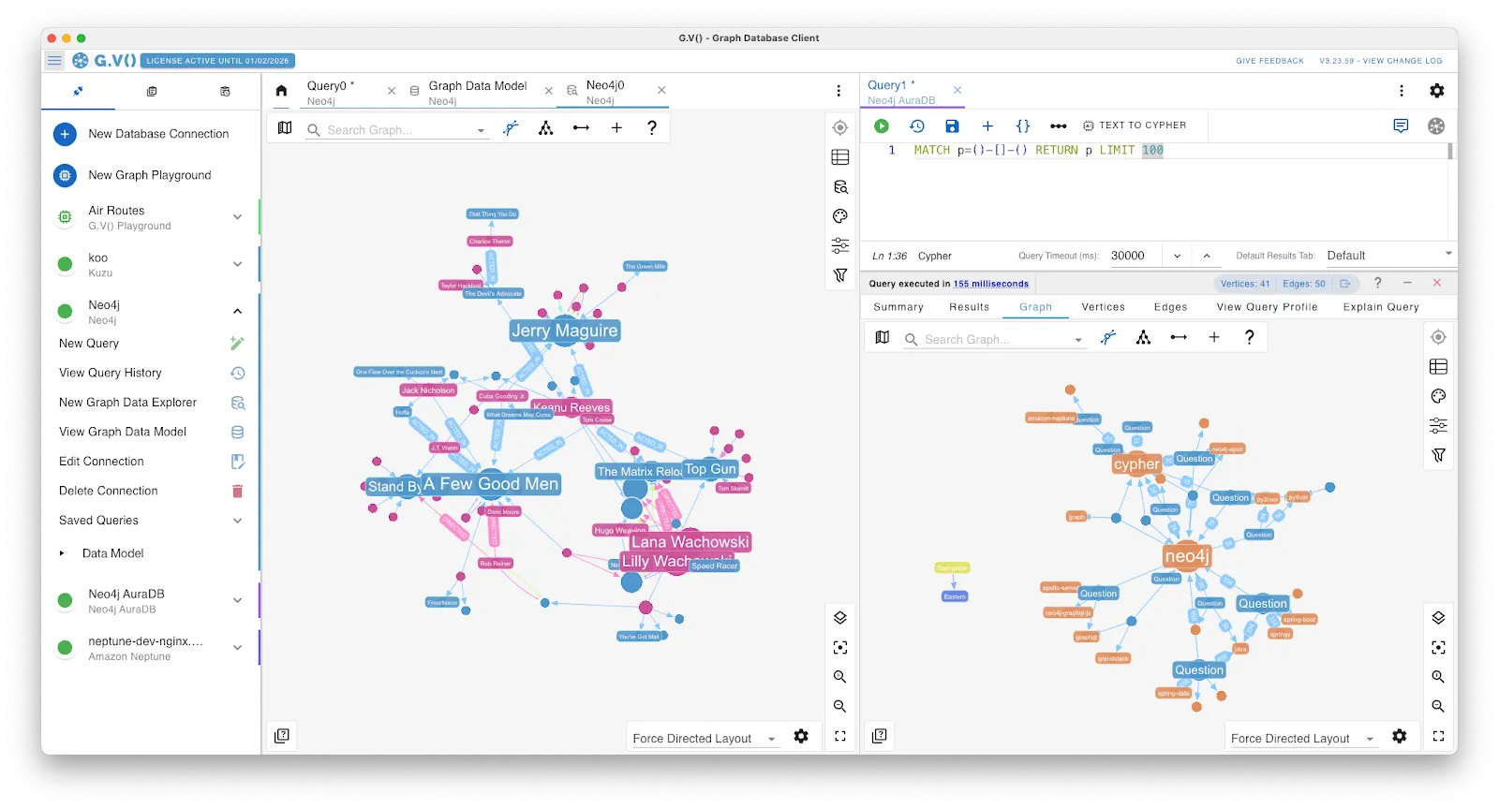Open the table view icon in left graph sidebar
The width and height of the screenshot is (1499, 809).
840,157
